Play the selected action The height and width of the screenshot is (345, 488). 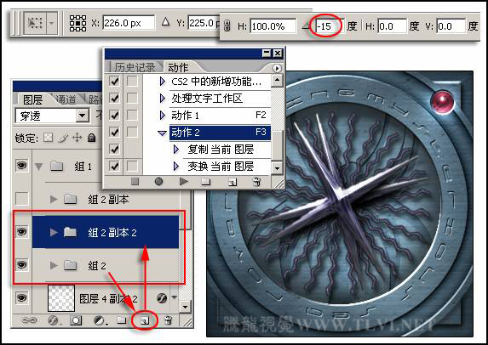click(x=184, y=181)
